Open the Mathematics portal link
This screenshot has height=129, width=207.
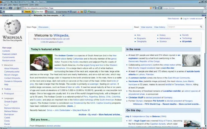point(165,38)
